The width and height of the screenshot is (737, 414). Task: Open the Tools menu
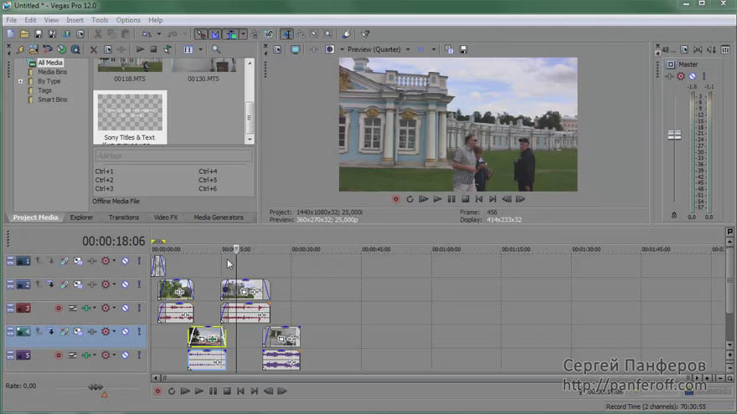100,20
